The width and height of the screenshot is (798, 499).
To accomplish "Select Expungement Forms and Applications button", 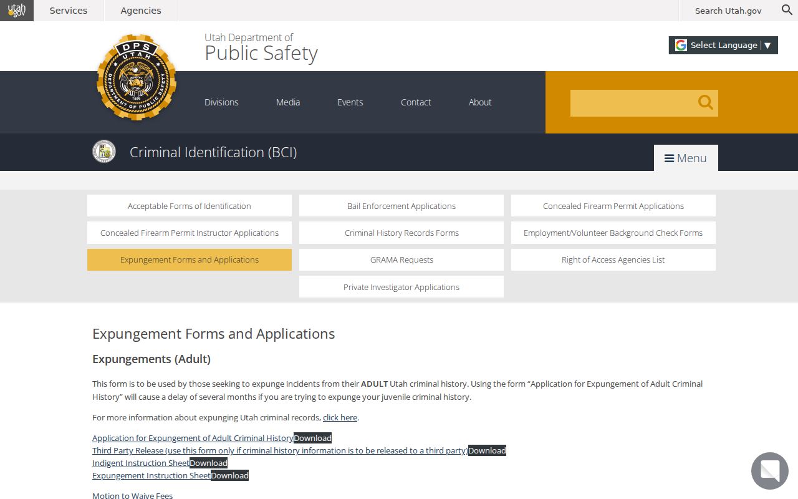I will [190, 259].
